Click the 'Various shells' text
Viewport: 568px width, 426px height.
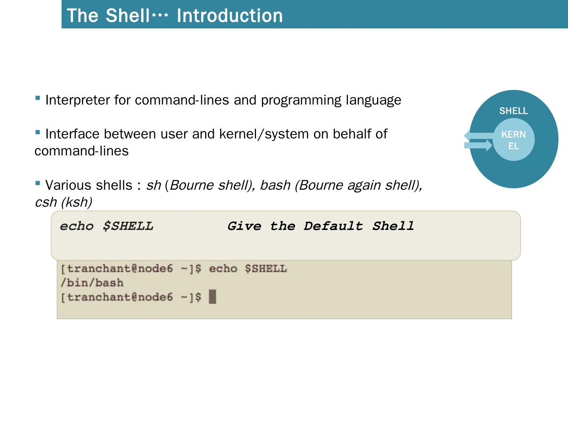[89, 185]
